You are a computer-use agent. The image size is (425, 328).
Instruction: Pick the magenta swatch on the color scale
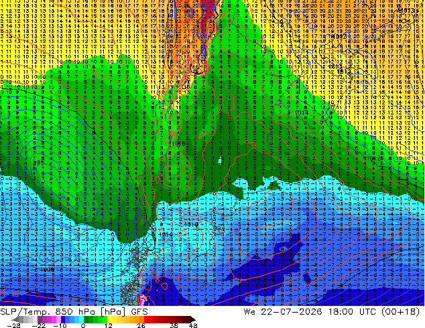point(54,319)
